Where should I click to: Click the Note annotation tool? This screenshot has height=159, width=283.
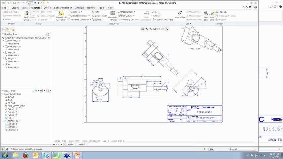click(95, 12)
